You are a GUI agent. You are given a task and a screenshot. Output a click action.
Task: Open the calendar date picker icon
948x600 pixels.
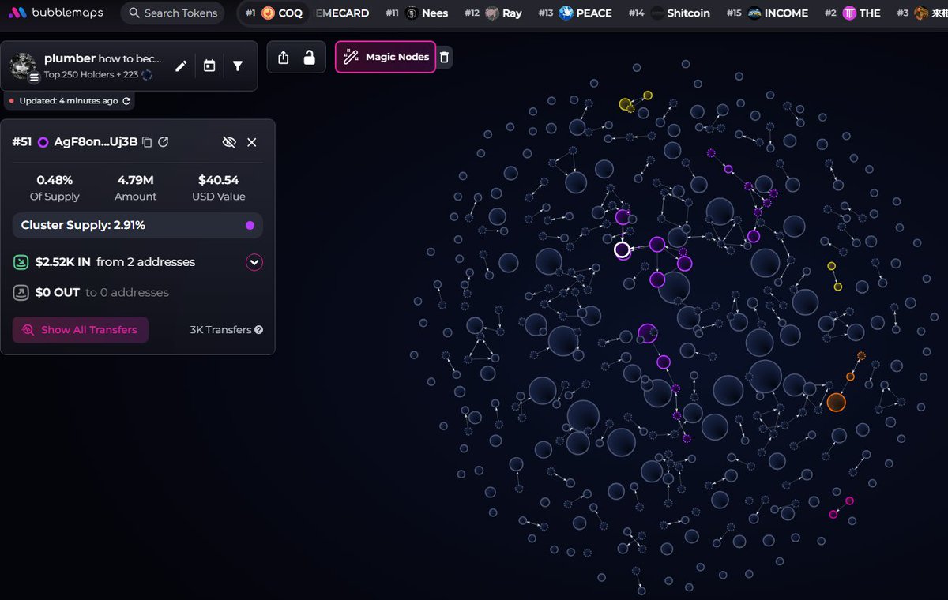(x=209, y=66)
